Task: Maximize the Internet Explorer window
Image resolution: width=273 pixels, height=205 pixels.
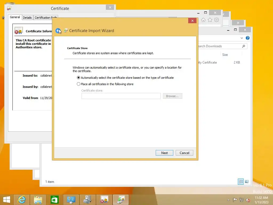Action: pyautogui.click(x=206, y=13)
